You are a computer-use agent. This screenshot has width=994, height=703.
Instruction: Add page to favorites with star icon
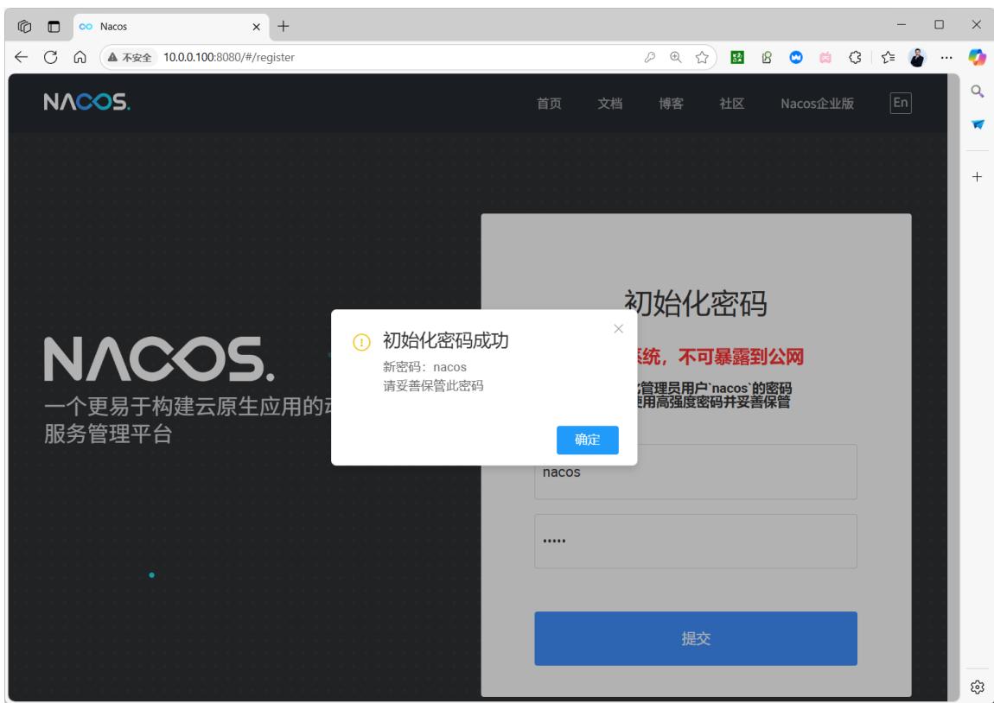click(x=702, y=57)
